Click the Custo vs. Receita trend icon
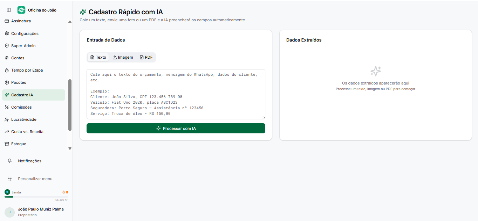 point(7,132)
